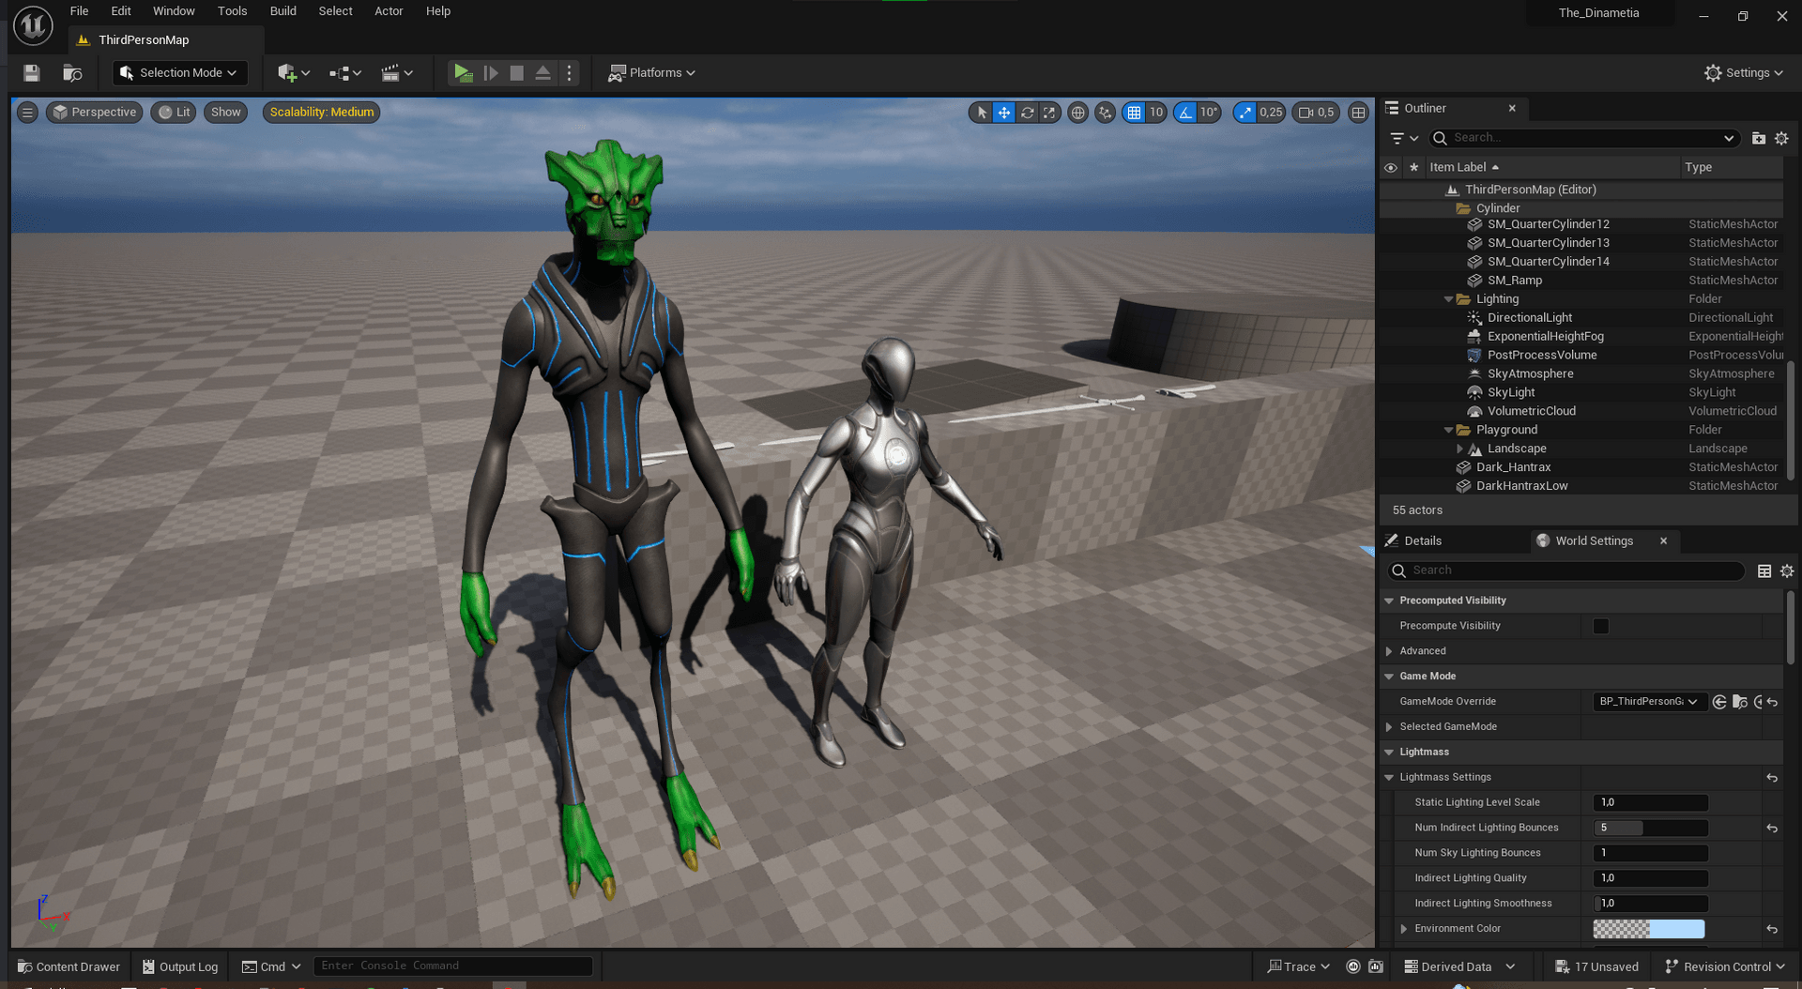Open the Tools menu
The width and height of the screenshot is (1802, 989).
232,11
